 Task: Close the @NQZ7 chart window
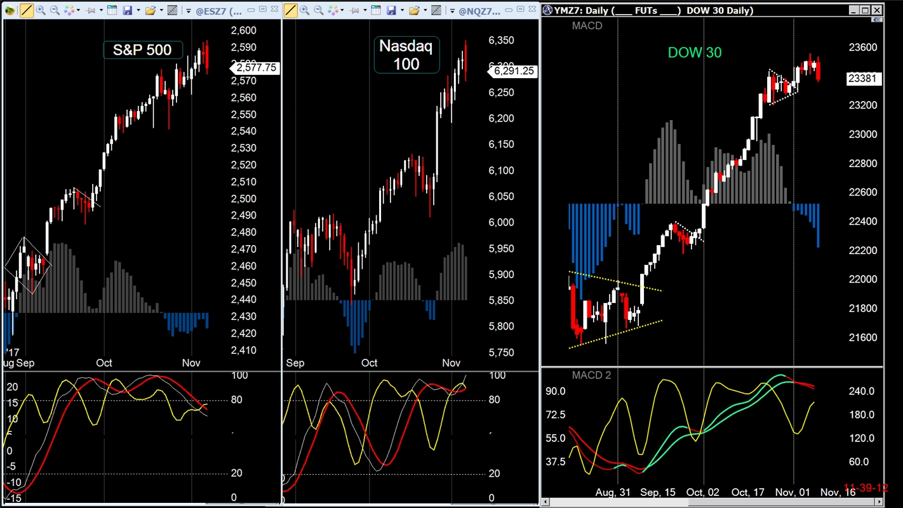(x=532, y=9)
